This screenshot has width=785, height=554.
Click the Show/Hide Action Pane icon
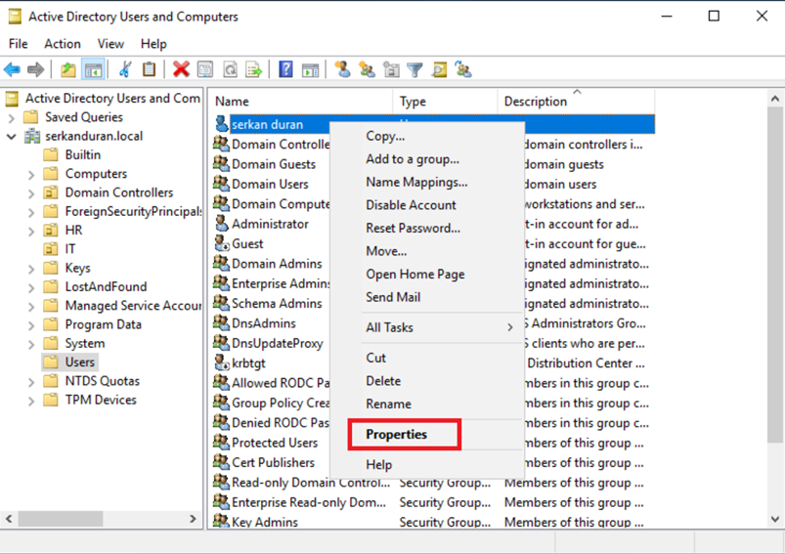pos(311,69)
